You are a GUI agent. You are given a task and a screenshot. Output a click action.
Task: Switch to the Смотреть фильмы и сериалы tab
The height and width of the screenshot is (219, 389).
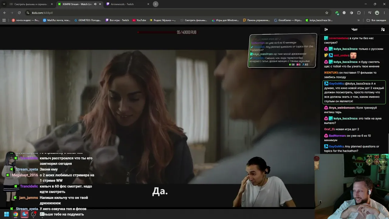pos(29,4)
